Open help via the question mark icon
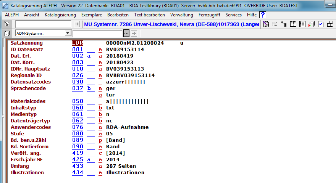This screenshot has height=183, width=336. coord(263,15)
